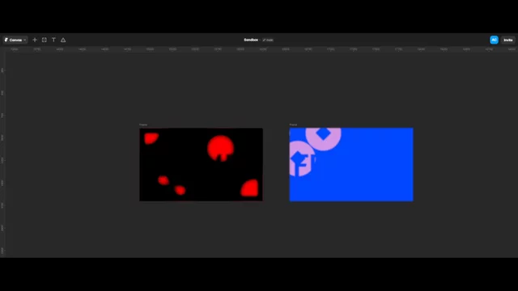Select the triangle Vector tool
Image resolution: width=518 pixels, height=291 pixels.
pyautogui.click(x=63, y=40)
